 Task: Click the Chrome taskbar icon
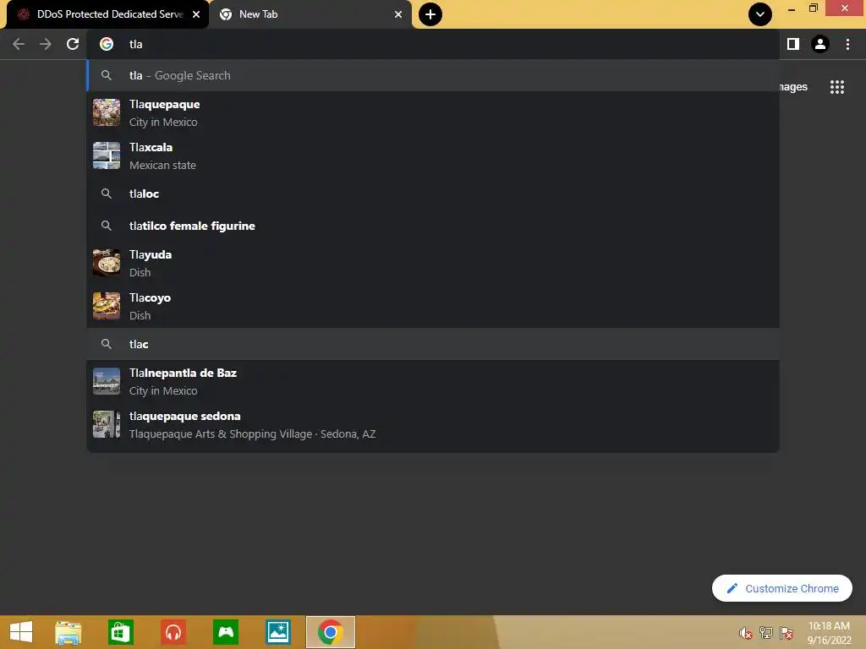tap(331, 632)
